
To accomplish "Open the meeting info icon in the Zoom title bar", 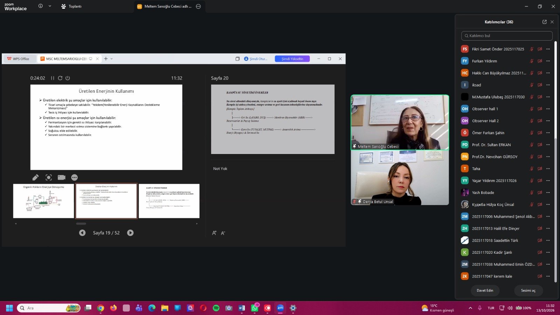I will (x=41, y=6).
